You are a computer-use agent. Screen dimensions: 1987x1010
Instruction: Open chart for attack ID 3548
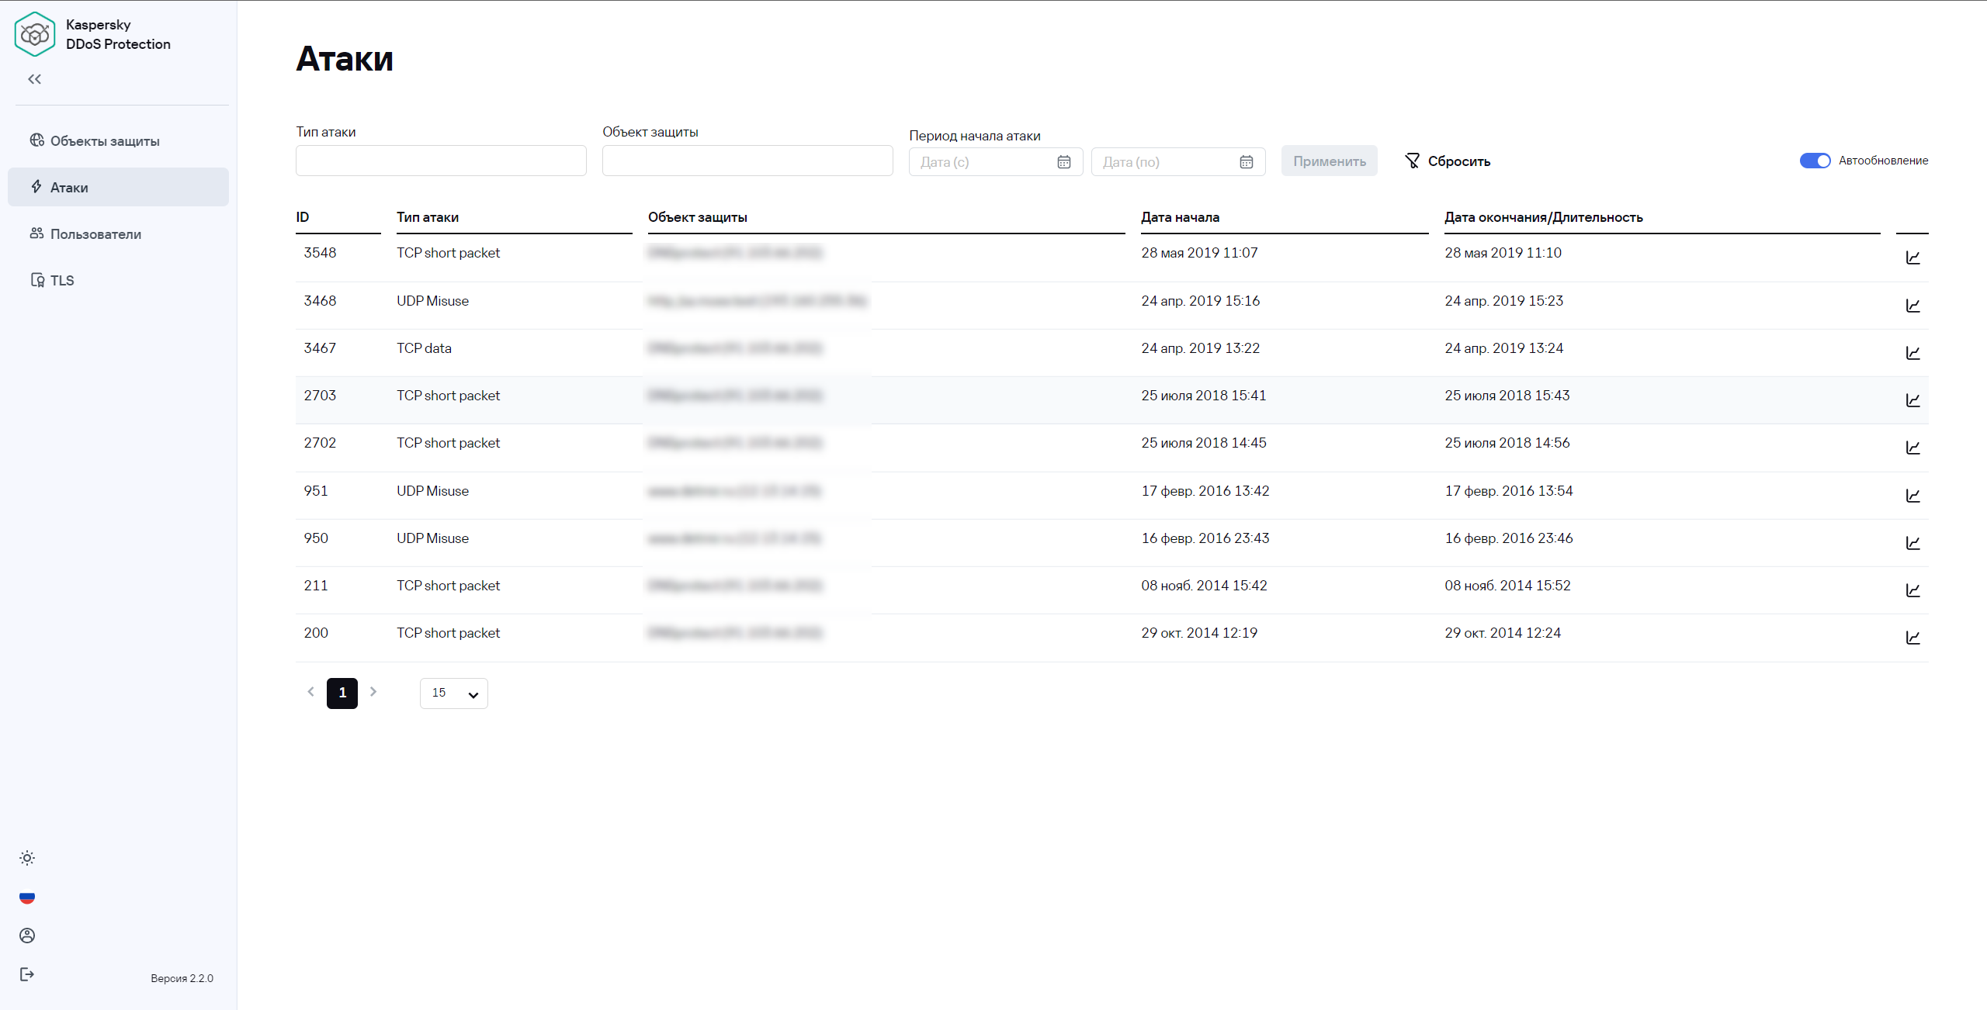click(1912, 258)
